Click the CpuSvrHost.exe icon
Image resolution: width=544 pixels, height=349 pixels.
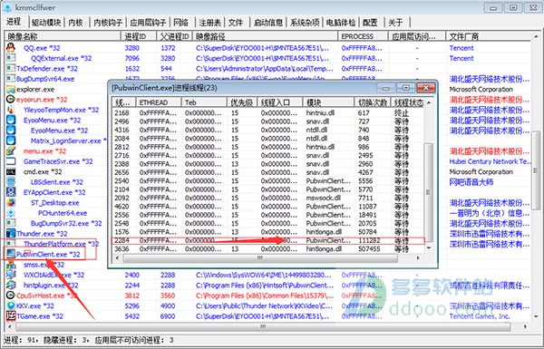click(x=11, y=296)
